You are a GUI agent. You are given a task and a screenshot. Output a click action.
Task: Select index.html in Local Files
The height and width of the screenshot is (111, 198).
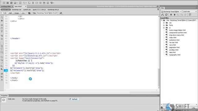click(173, 38)
